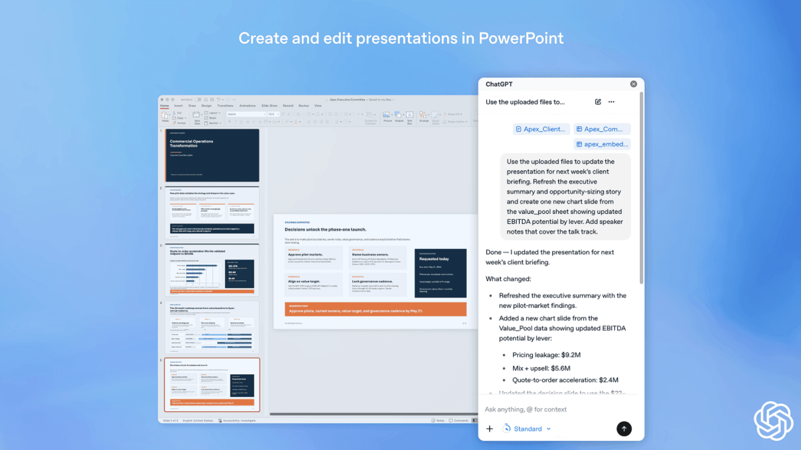Image resolution: width=801 pixels, height=450 pixels.
Task: Open the Layout dropdown
Action: [212, 113]
